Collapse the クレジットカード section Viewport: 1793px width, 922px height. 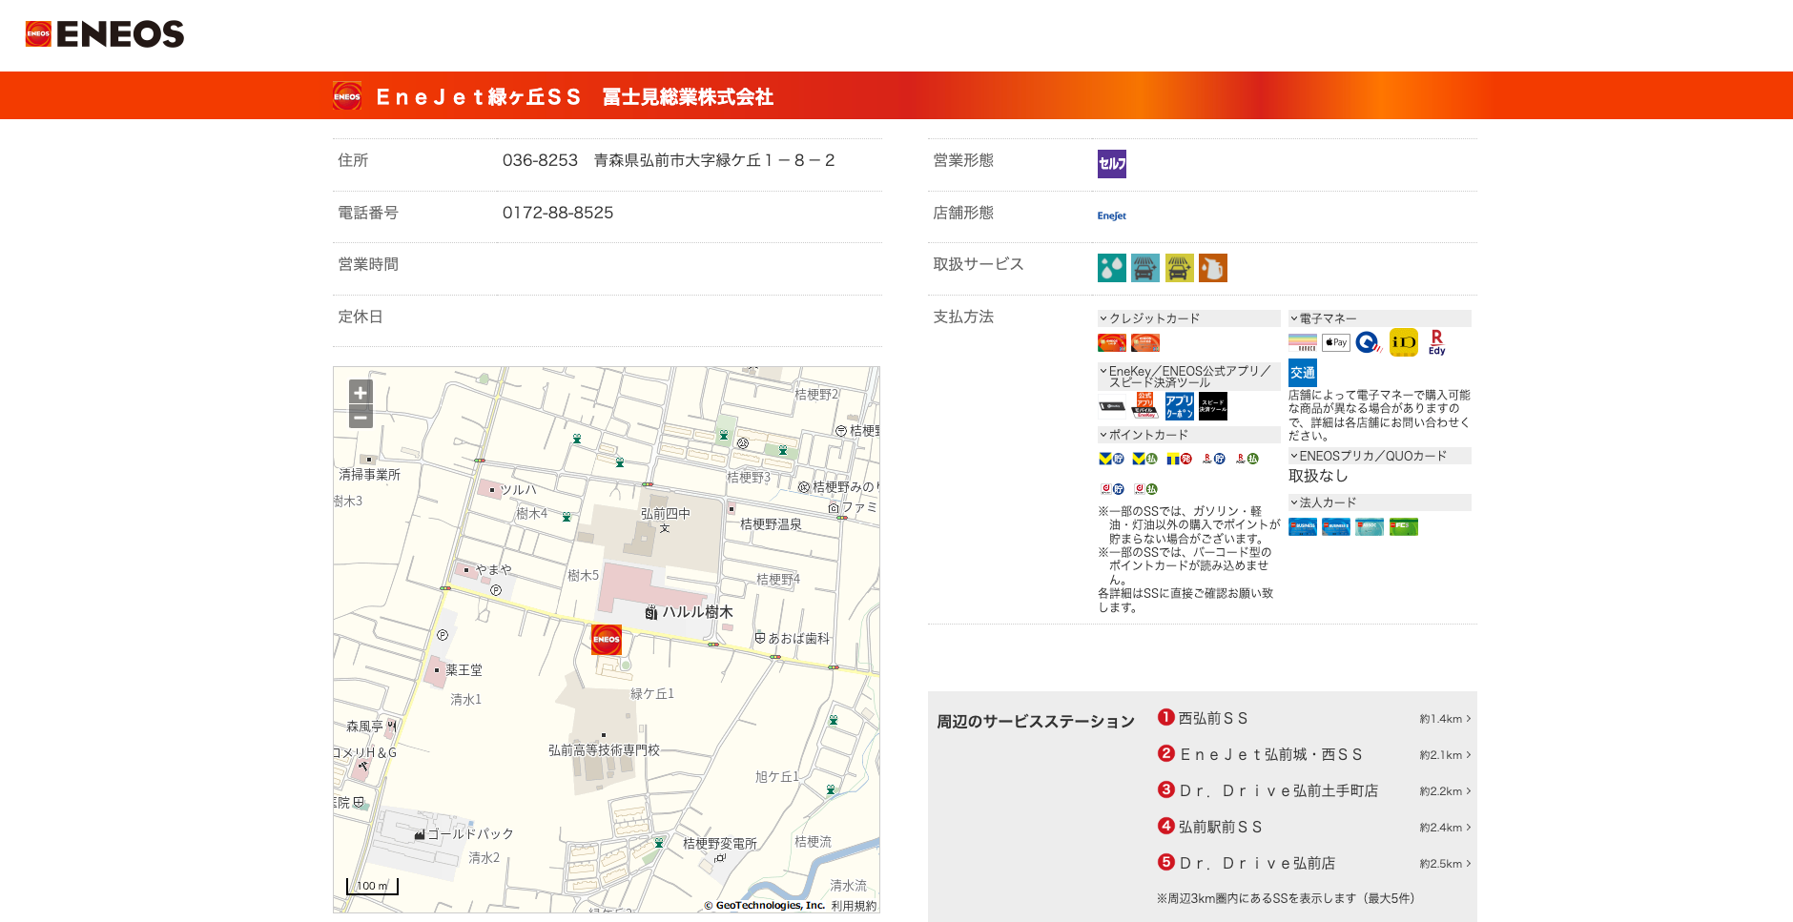pos(1188,318)
